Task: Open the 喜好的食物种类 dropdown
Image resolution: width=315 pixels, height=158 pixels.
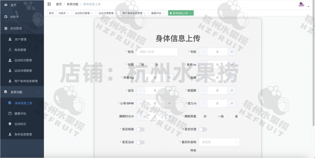Action: click(x=219, y=142)
